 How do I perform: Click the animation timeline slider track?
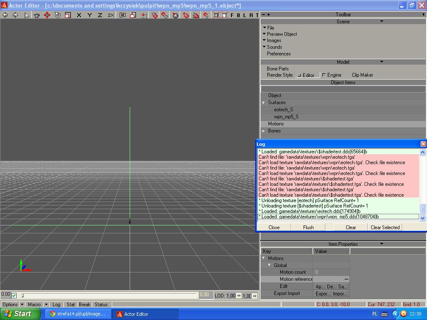109,295
